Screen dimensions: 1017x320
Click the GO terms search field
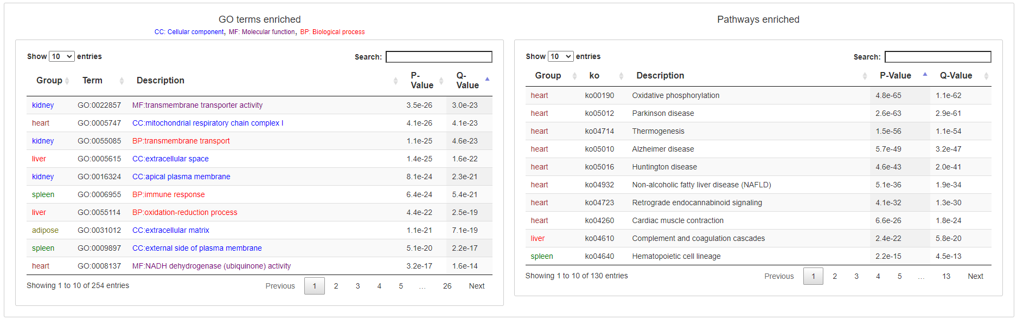pyautogui.click(x=439, y=57)
